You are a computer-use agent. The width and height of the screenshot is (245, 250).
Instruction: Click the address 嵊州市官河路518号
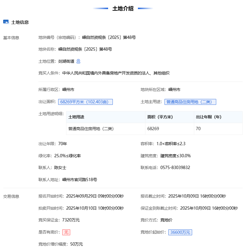[x=80, y=180]
